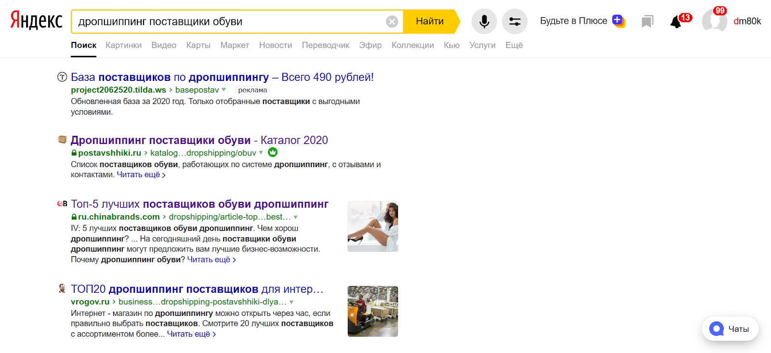This screenshot has width=771, height=353.
Task: Focus the search field with дропшиппинг query
Action: pyautogui.click(x=229, y=21)
